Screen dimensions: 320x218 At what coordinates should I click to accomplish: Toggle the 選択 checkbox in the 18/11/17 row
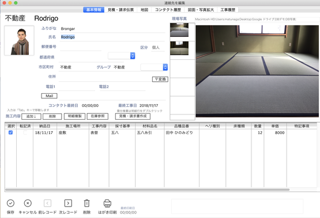pyautogui.click(x=10, y=132)
